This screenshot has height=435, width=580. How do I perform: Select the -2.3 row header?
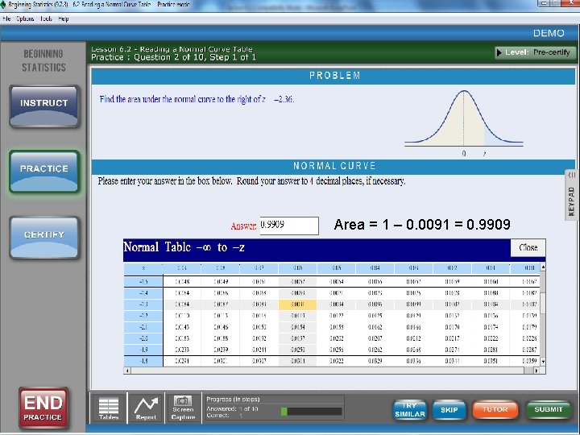[143, 304]
